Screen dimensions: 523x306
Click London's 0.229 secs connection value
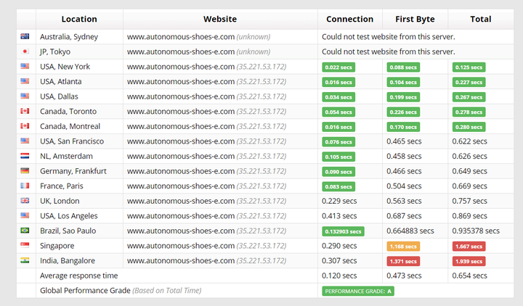click(339, 201)
